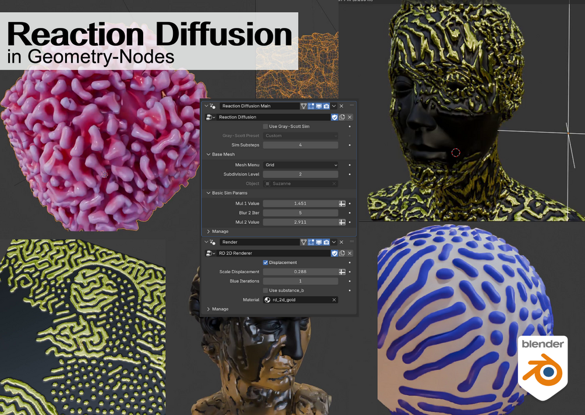Toggle attribute input icon for Scale Displacement
The width and height of the screenshot is (585, 415).
click(342, 272)
